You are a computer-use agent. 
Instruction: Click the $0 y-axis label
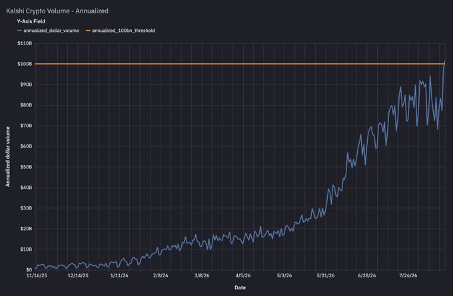pos(29,270)
